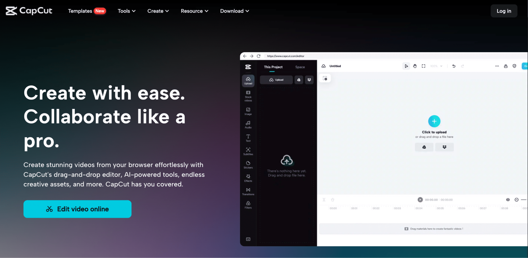Click the browser reload icon in the editor preview

point(259,56)
